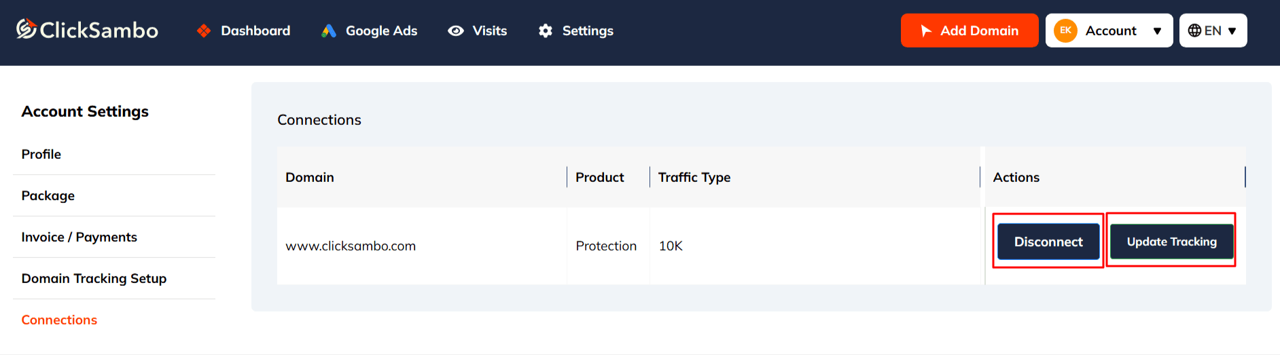Click the www.clicksambo.com domain cell

point(351,246)
